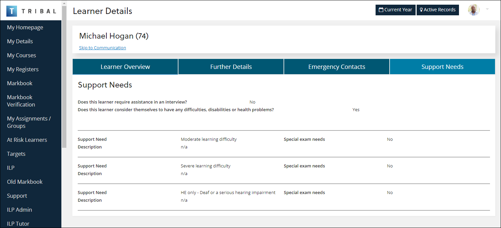501x228 pixels.
Task: Switch to the Learner Overview tab
Action: click(x=125, y=67)
